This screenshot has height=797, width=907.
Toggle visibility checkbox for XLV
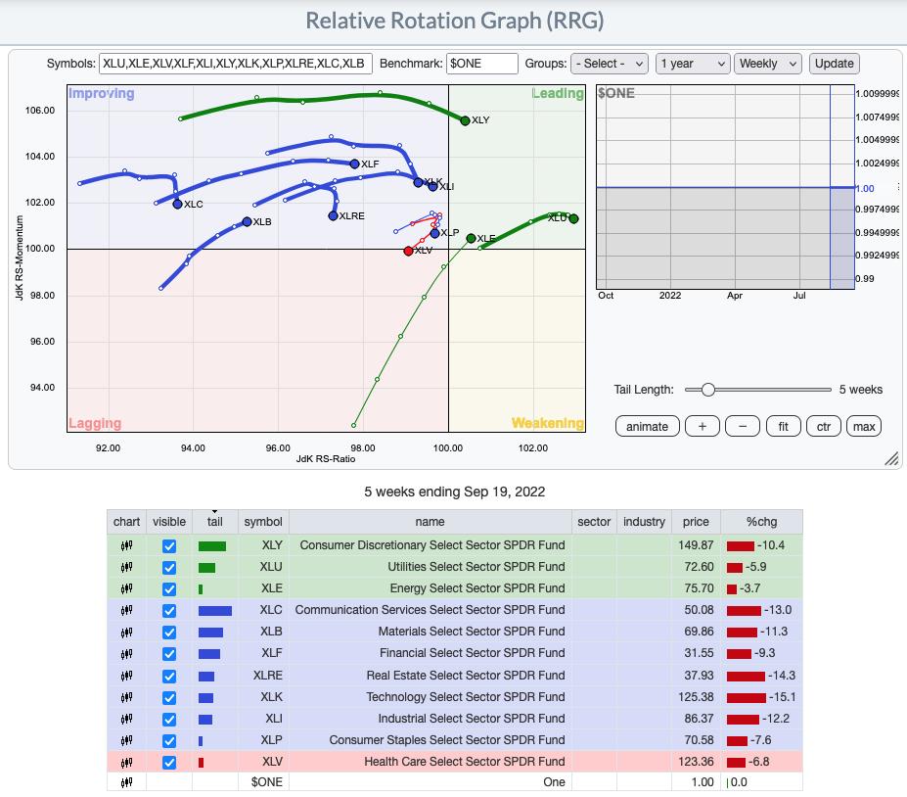(169, 763)
